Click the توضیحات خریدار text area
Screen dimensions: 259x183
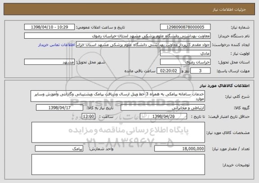[118, 165]
